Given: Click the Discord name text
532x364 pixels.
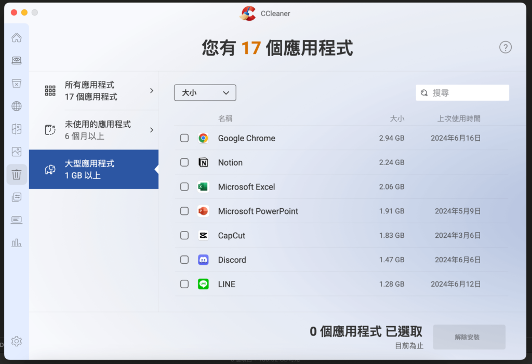Looking at the screenshot, I should [232, 260].
